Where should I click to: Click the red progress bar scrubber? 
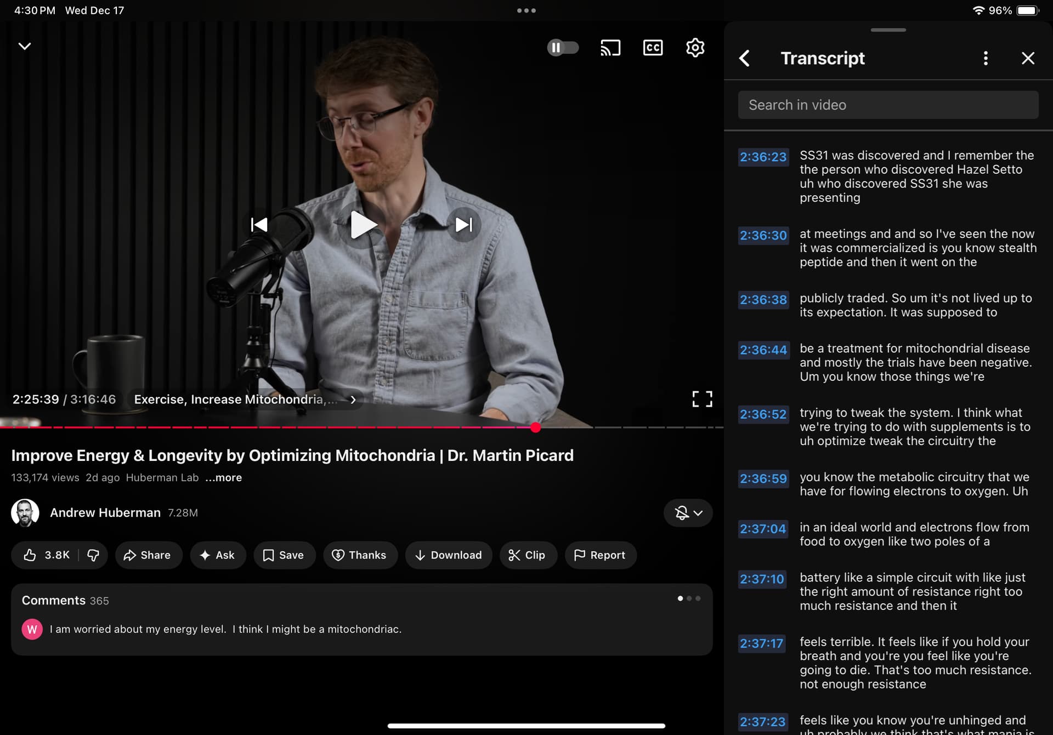(x=536, y=428)
